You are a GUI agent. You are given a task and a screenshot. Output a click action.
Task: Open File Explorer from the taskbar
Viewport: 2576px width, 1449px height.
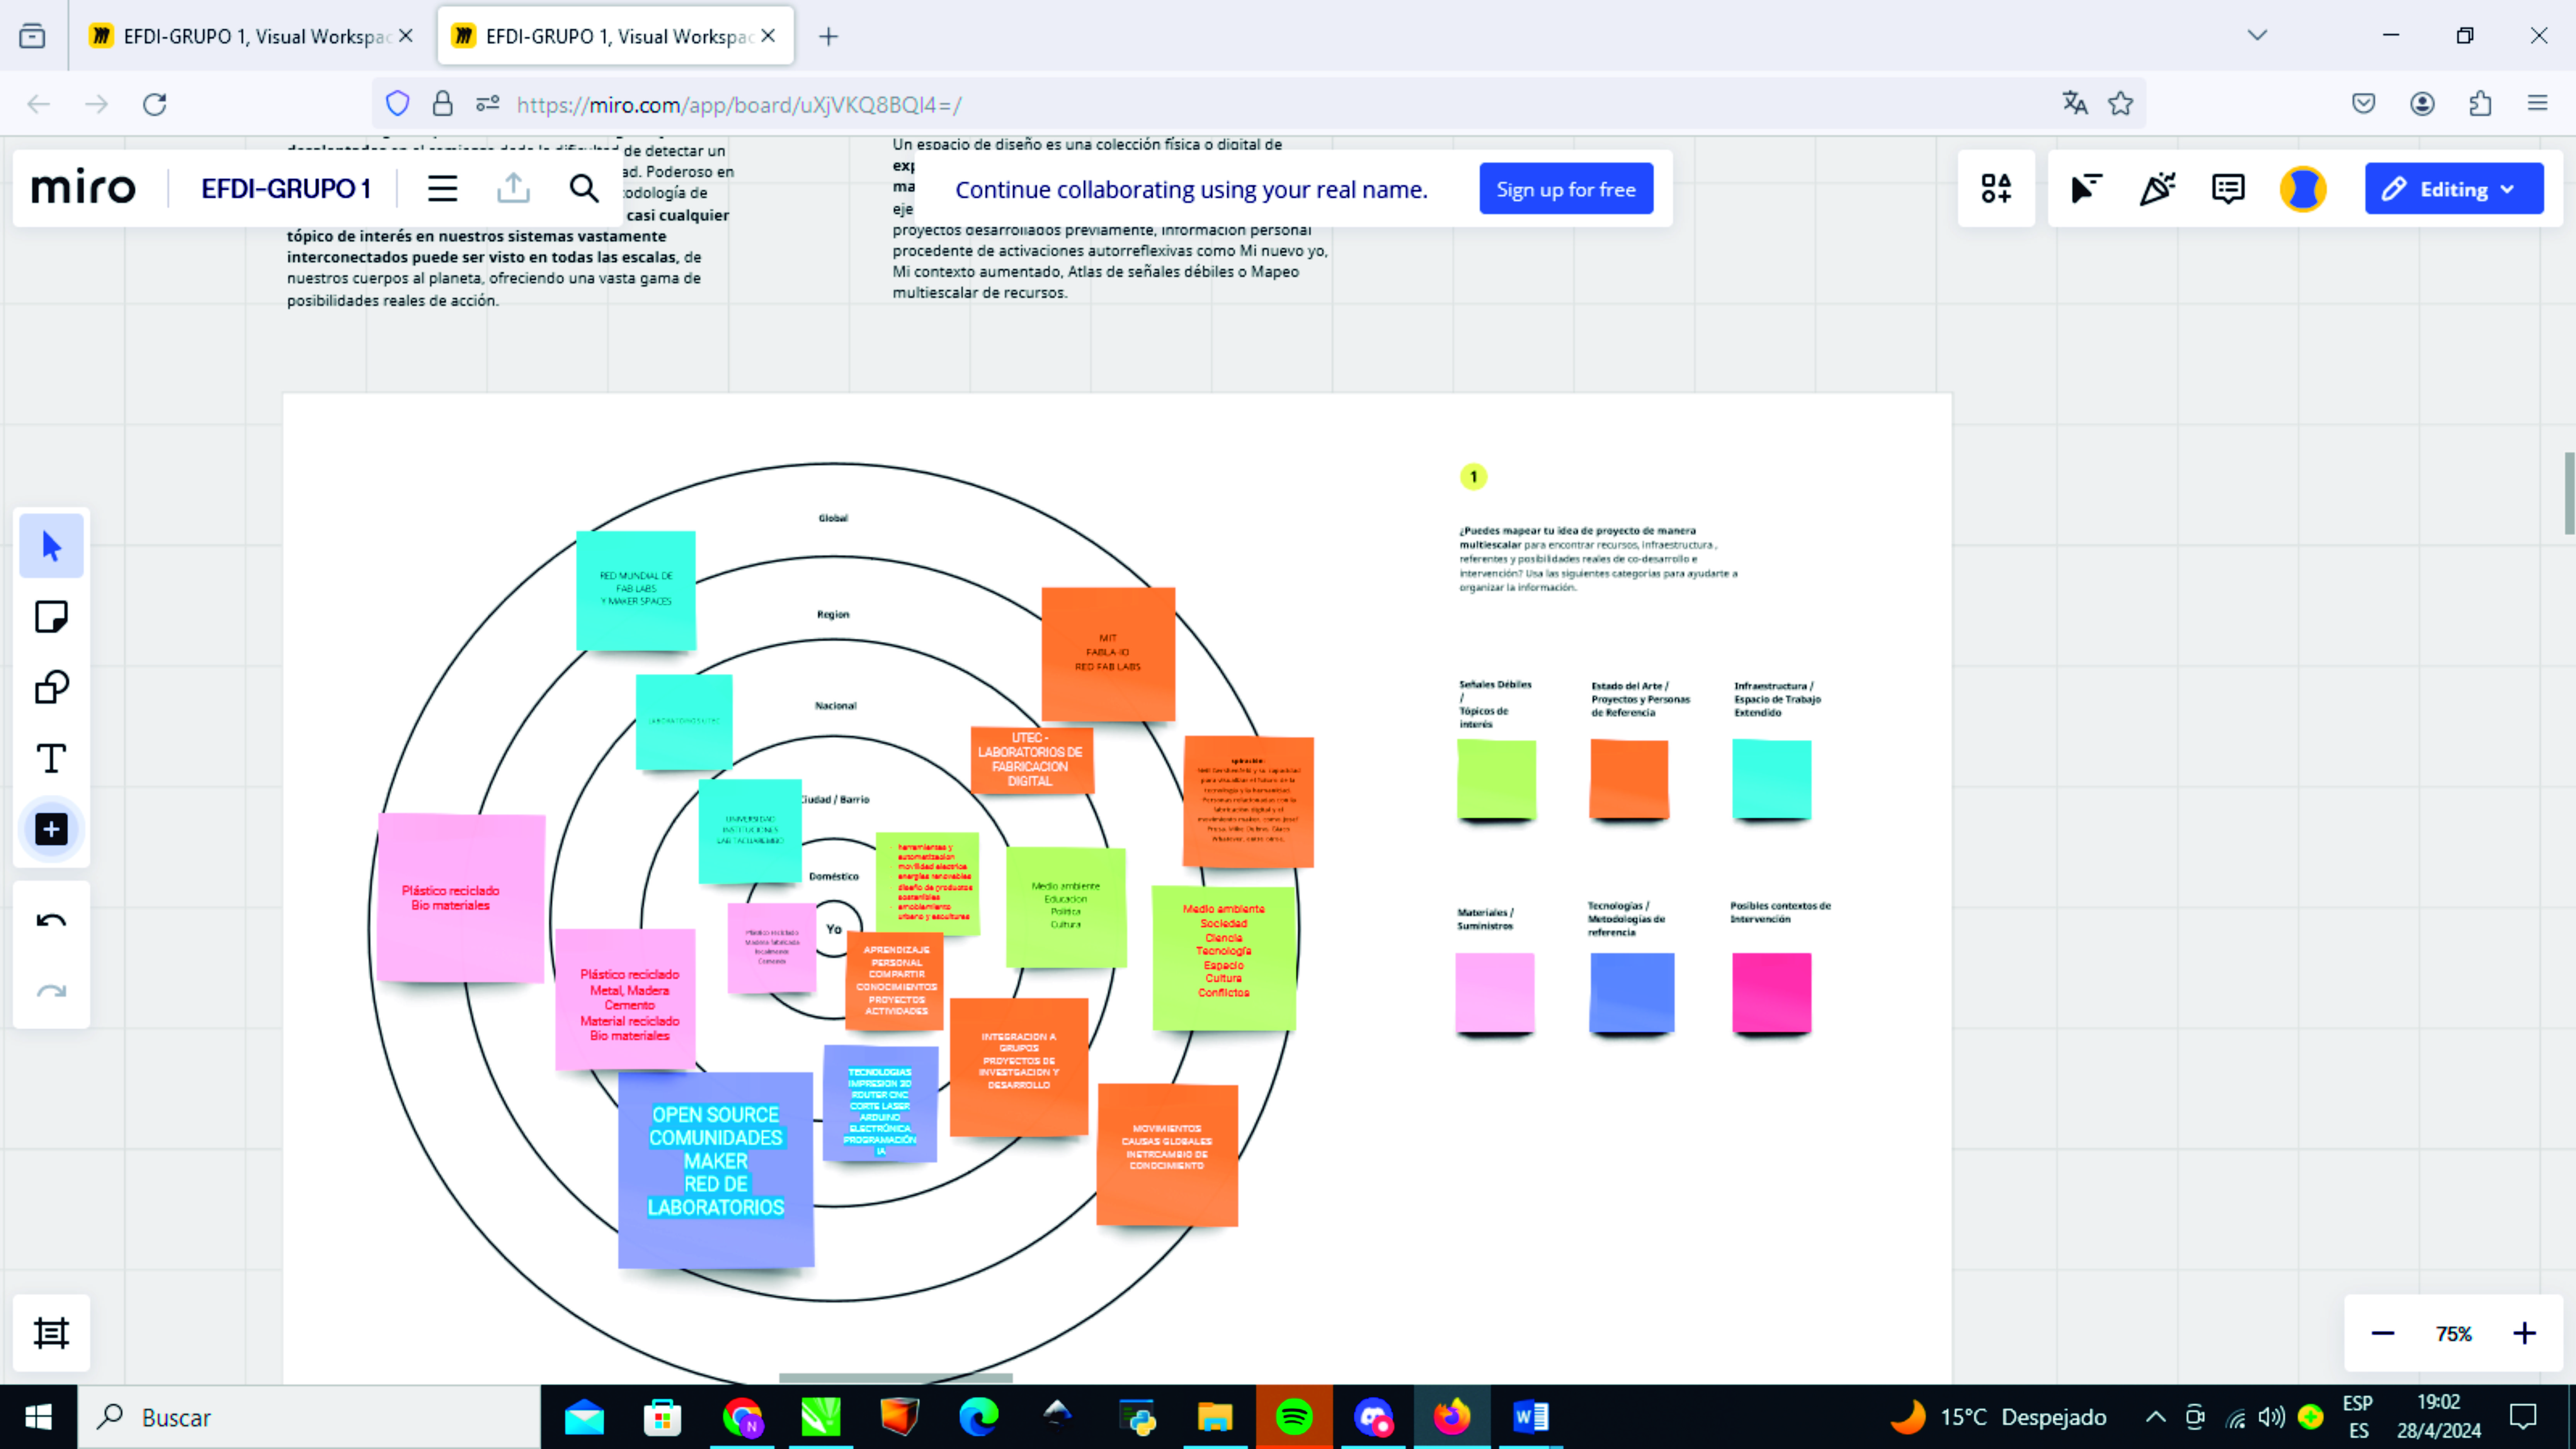(x=1215, y=1417)
